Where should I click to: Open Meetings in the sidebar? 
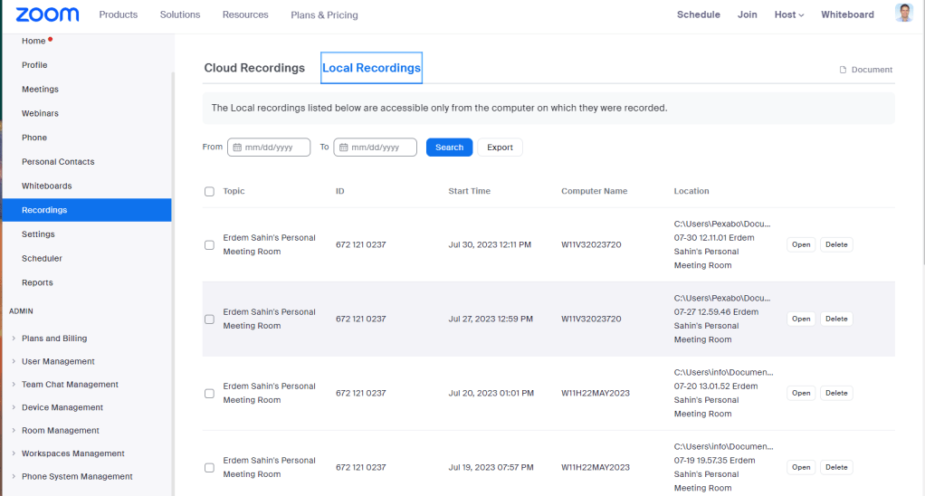(x=40, y=89)
